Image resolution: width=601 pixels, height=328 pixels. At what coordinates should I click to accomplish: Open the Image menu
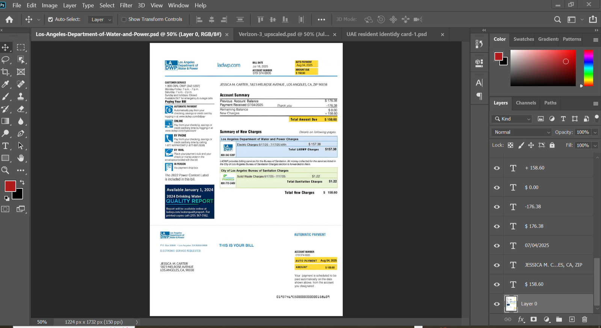(50, 5)
